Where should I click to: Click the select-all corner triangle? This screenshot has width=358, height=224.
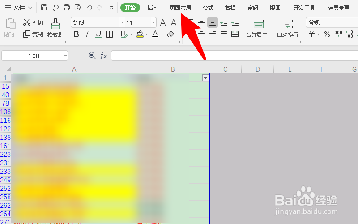[x=9, y=69]
